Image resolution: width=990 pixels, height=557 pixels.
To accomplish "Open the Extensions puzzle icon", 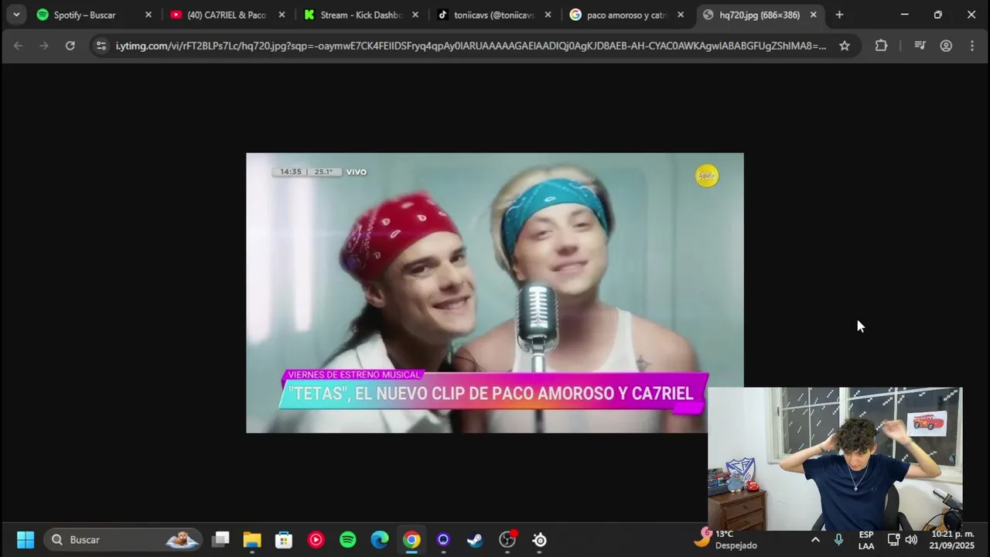I will tap(881, 46).
